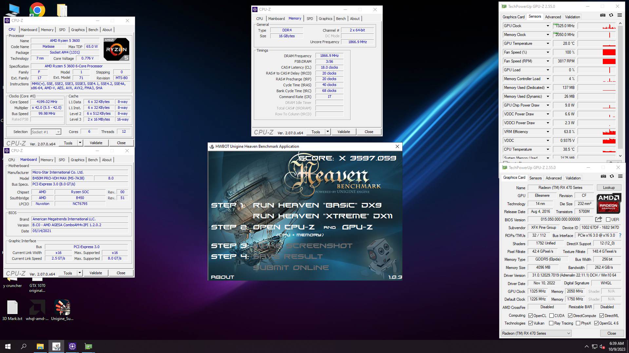
Task: Toggle Ray Tracing checkbox
Action: [x=551, y=323]
